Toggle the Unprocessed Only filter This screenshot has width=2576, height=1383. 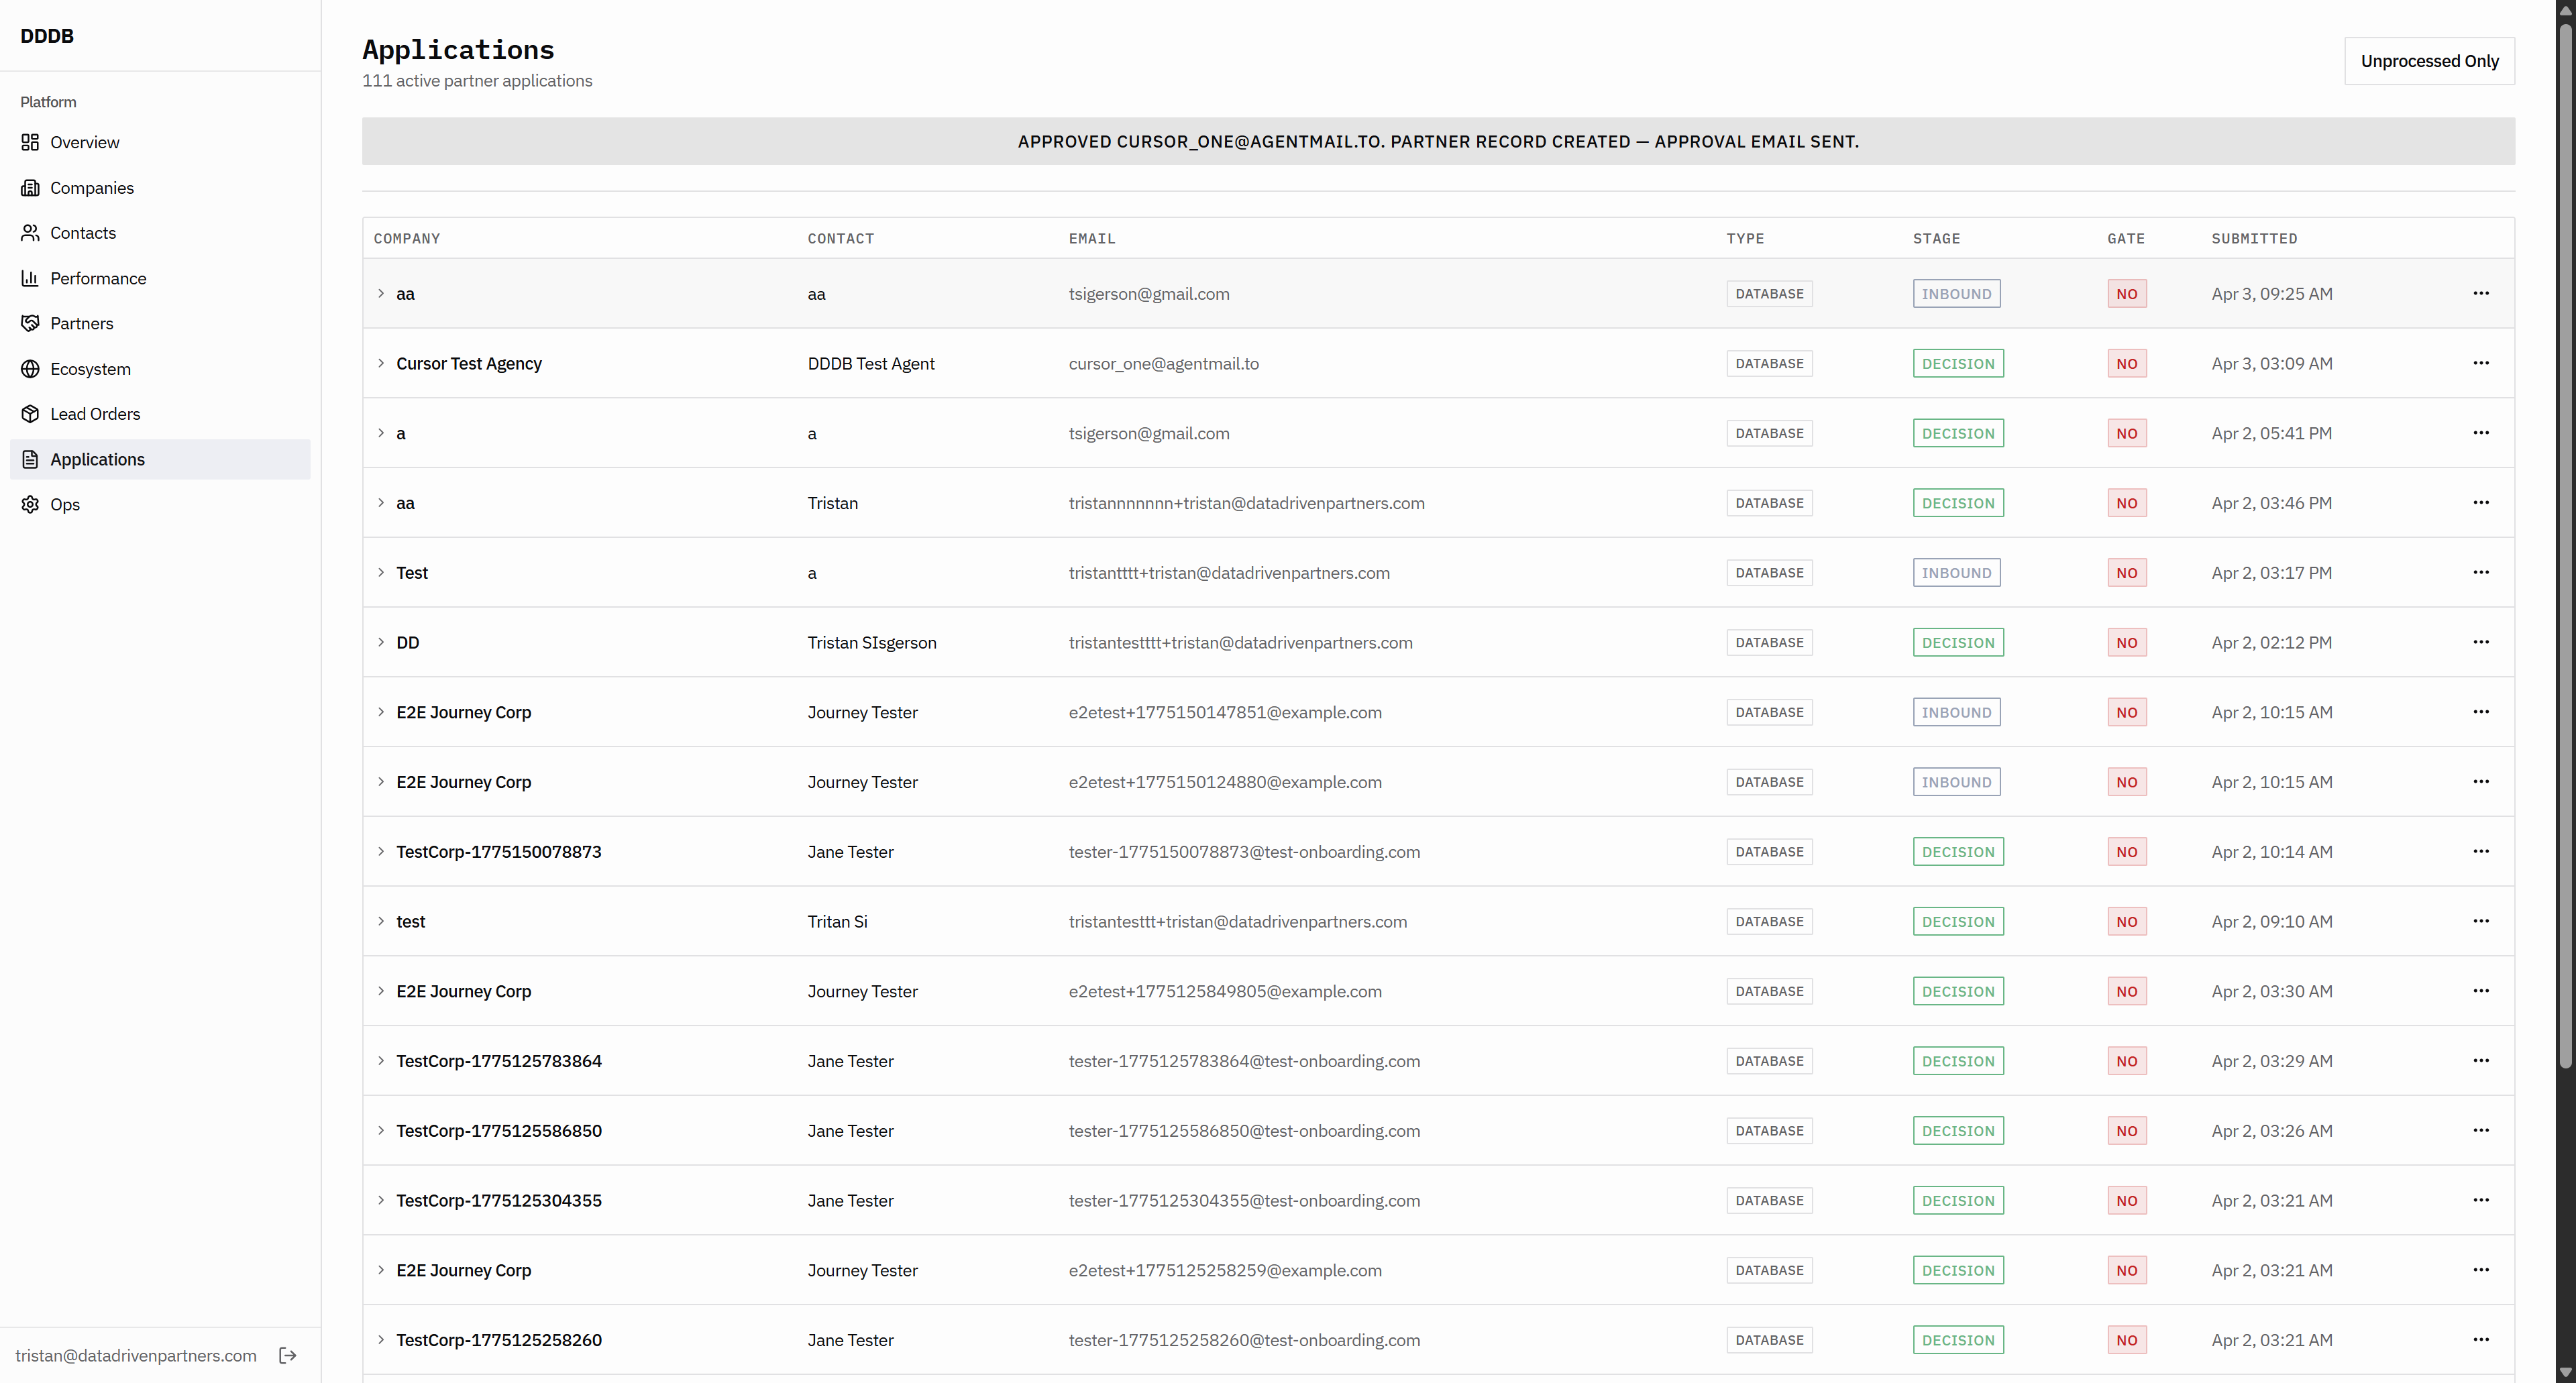2429,61
